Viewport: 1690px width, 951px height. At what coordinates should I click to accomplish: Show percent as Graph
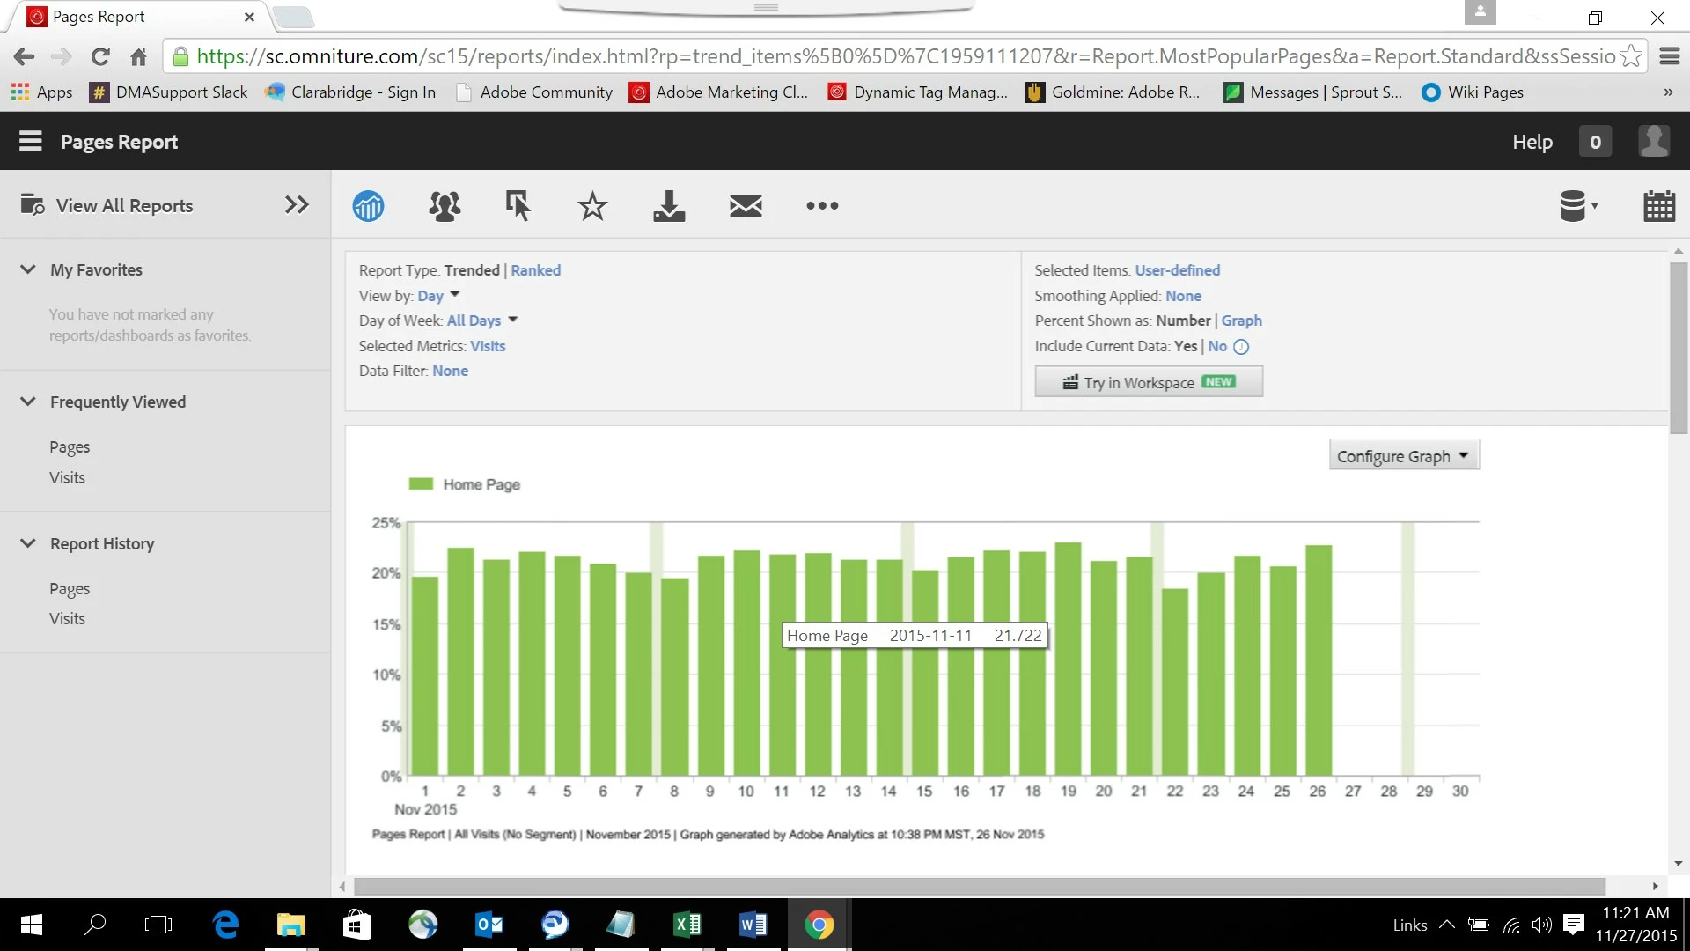(x=1241, y=321)
